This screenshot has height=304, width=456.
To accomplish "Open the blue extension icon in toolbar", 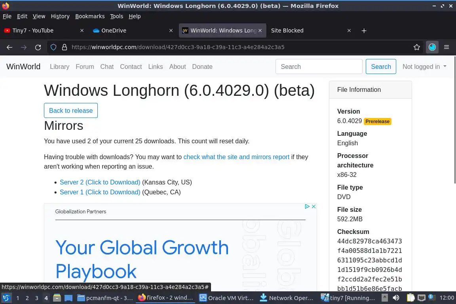I will pos(432,47).
